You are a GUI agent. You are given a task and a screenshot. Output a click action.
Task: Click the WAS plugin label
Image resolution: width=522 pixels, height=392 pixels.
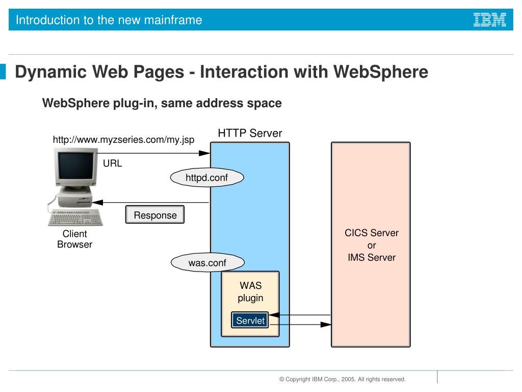coord(250,291)
